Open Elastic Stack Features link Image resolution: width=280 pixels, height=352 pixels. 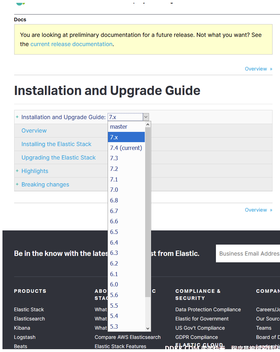[120, 346]
